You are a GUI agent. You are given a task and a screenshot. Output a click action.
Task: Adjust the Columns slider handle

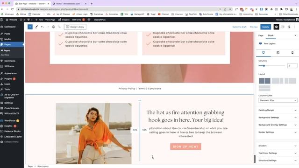coord(264,66)
